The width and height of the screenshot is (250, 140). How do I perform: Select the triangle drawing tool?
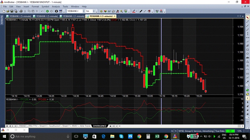247,62
